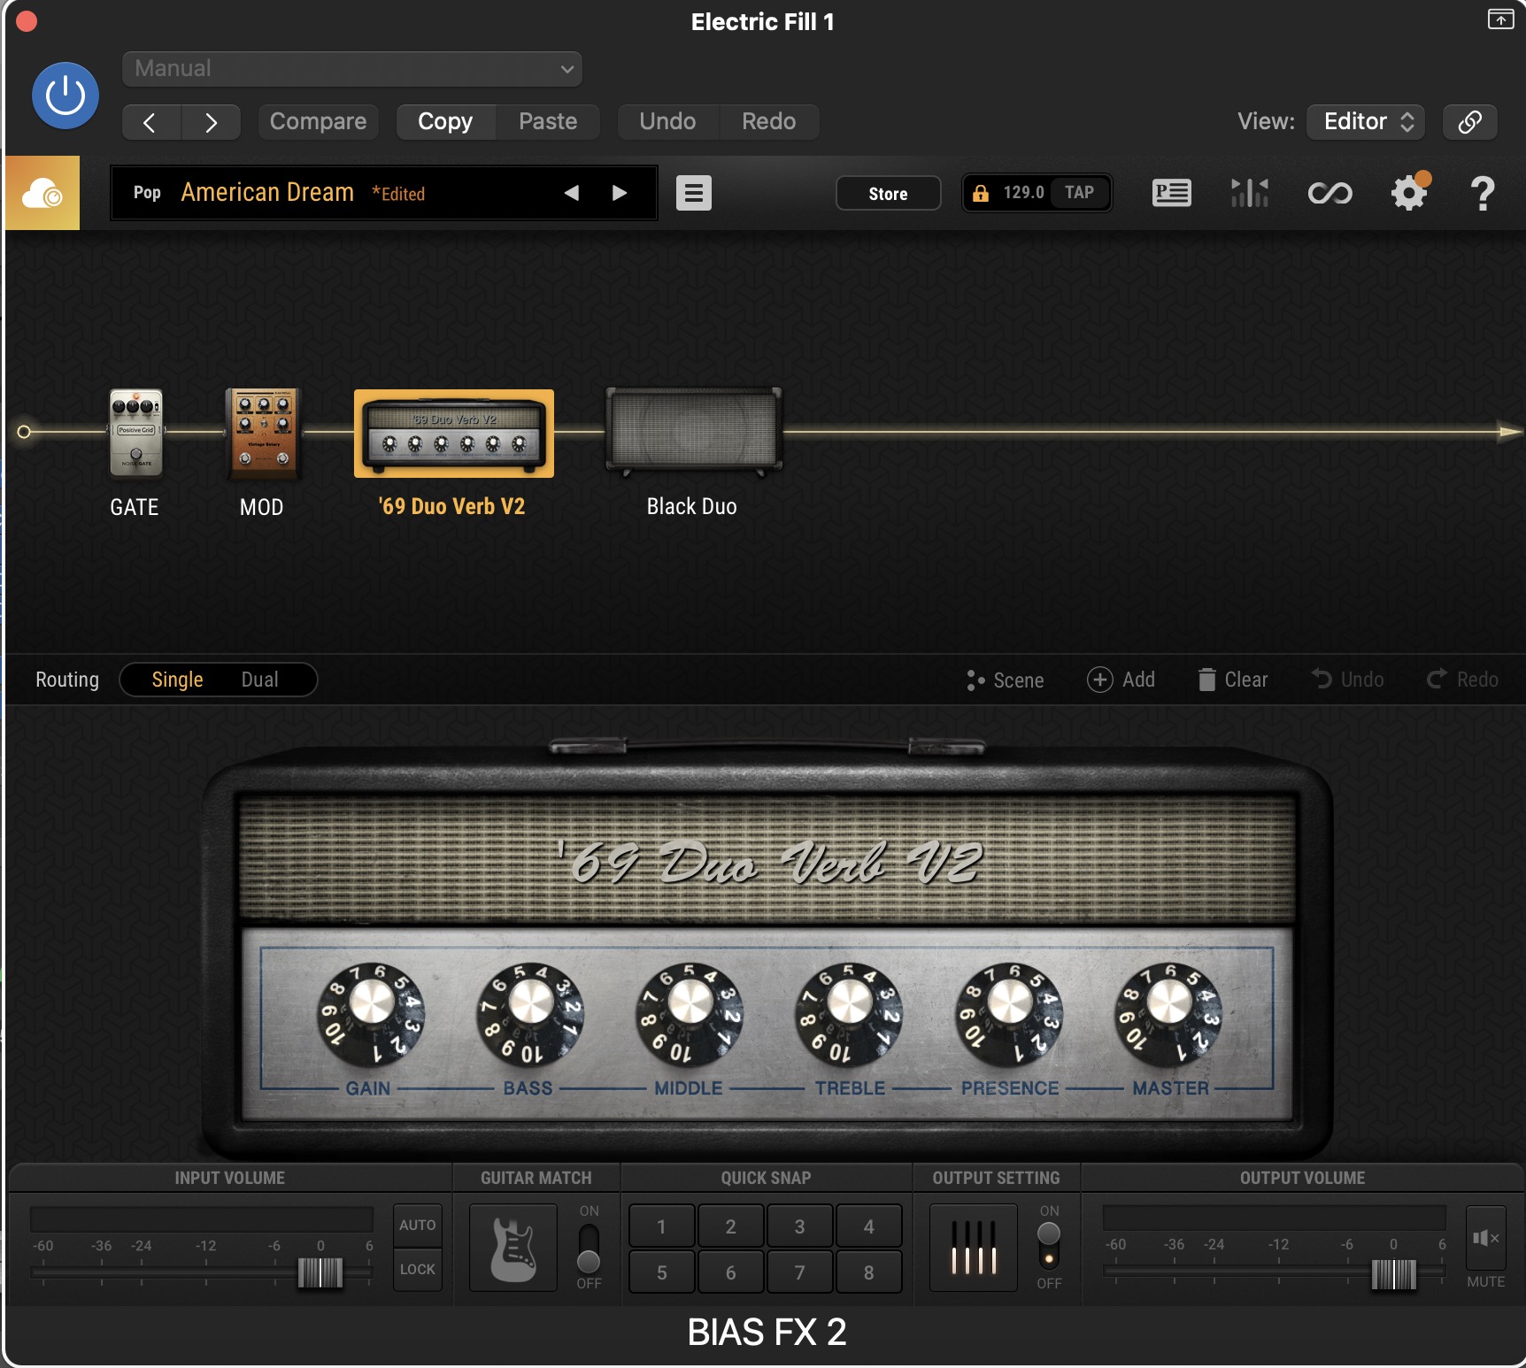Click the sidechain link icon
1526x1368 pixels.
pos(1470,122)
